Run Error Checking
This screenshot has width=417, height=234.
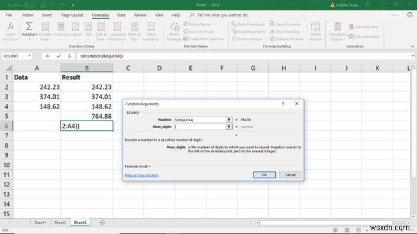(x=285, y=31)
